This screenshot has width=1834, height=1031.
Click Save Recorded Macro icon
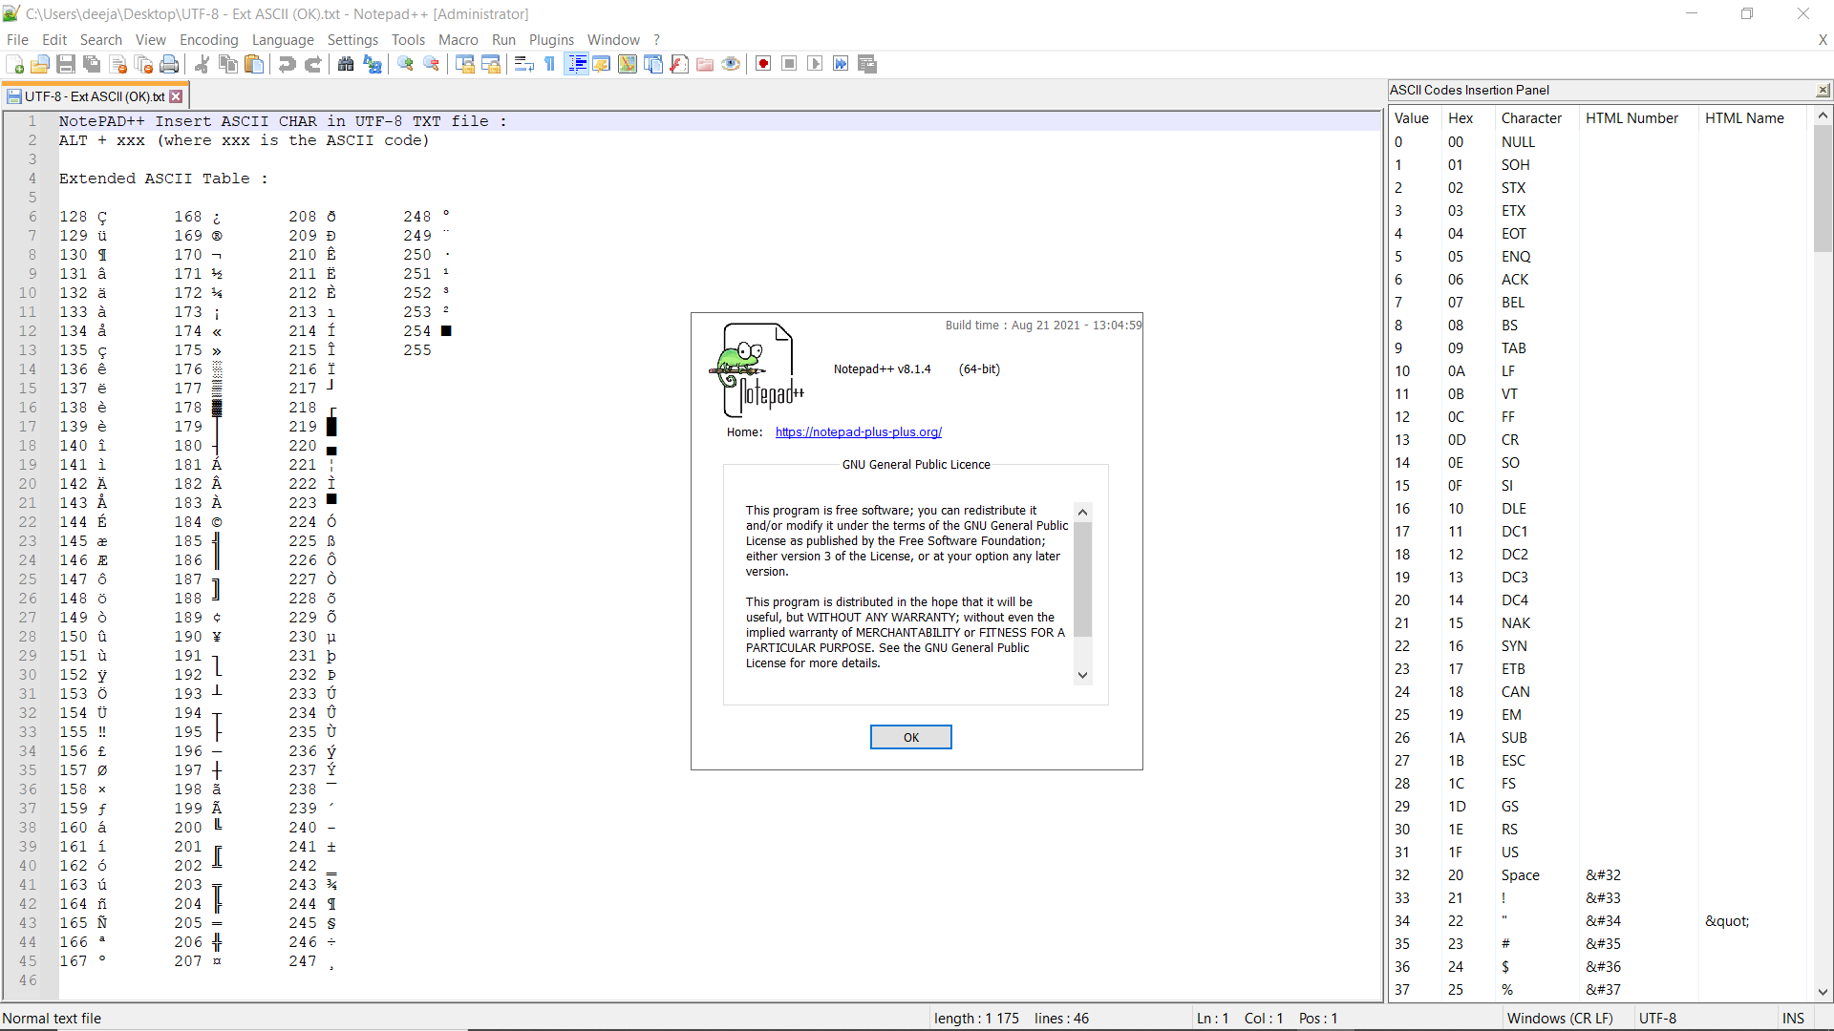(x=867, y=64)
